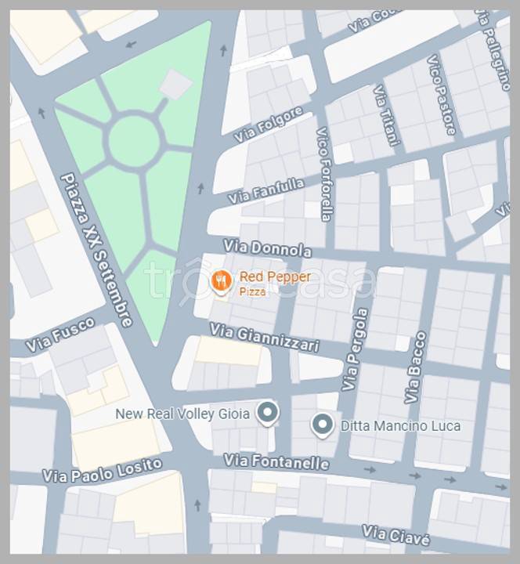Click the small gray building in the park
520x564 pixels.
tap(176, 85)
